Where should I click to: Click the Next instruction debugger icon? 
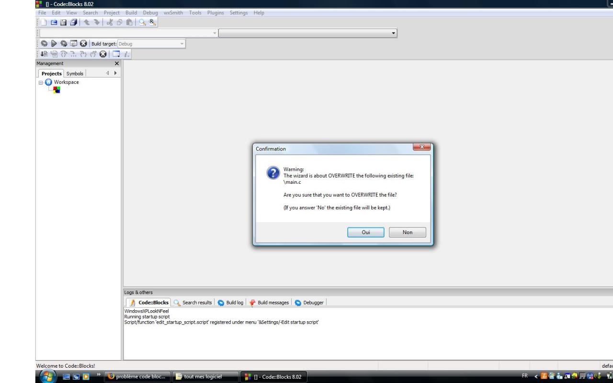(x=73, y=54)
